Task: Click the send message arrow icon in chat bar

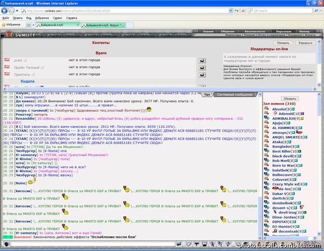Action: tap(179, 244)
